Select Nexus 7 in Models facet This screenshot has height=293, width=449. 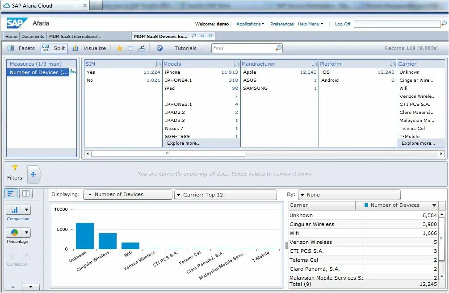[x=201, y=128]
